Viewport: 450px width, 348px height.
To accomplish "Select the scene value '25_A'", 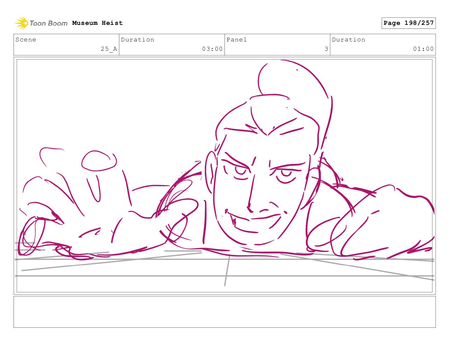I will coord(109,49).
